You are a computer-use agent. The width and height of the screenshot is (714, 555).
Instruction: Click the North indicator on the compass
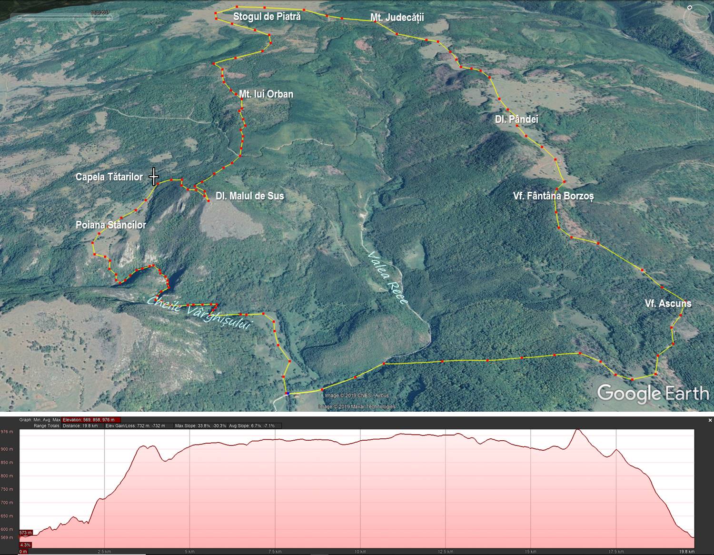690,8
